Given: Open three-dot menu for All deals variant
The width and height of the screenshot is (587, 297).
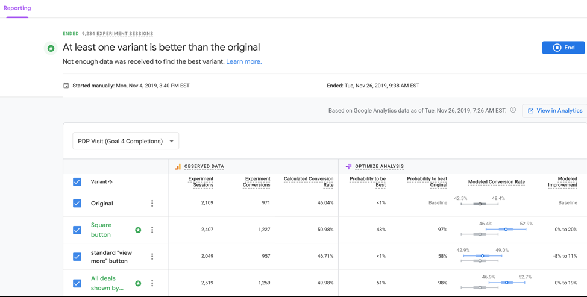Looking at the screenshot, I should [x=152, y=283].
